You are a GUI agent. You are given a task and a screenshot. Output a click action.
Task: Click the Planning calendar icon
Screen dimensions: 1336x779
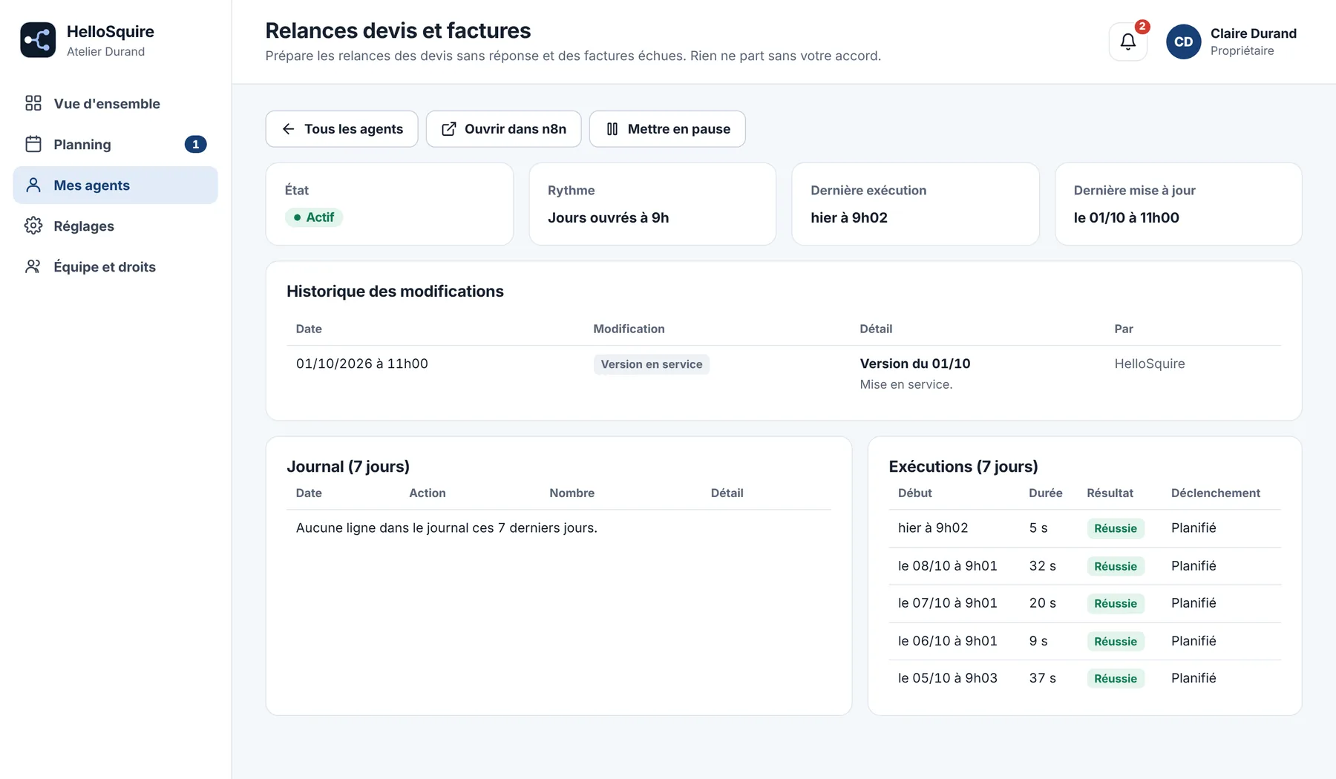coord(33,144)
